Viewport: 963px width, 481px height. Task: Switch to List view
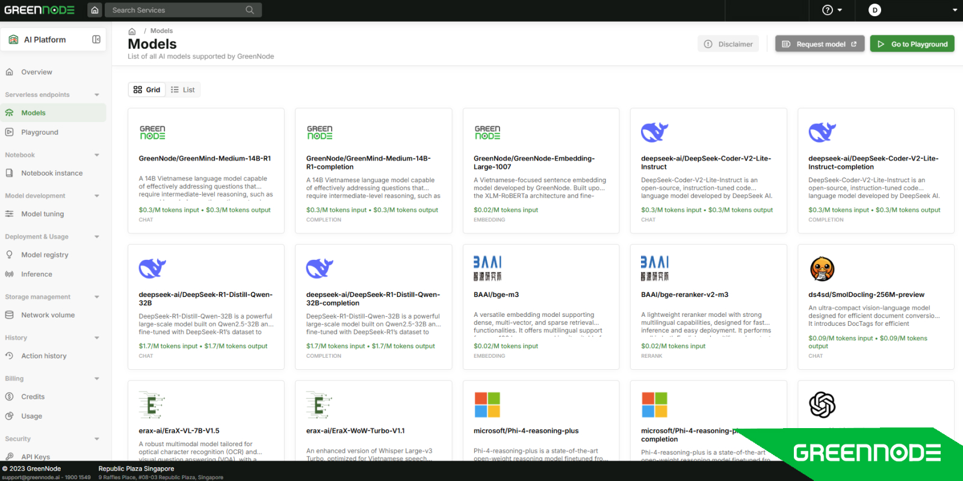(183, 90)
